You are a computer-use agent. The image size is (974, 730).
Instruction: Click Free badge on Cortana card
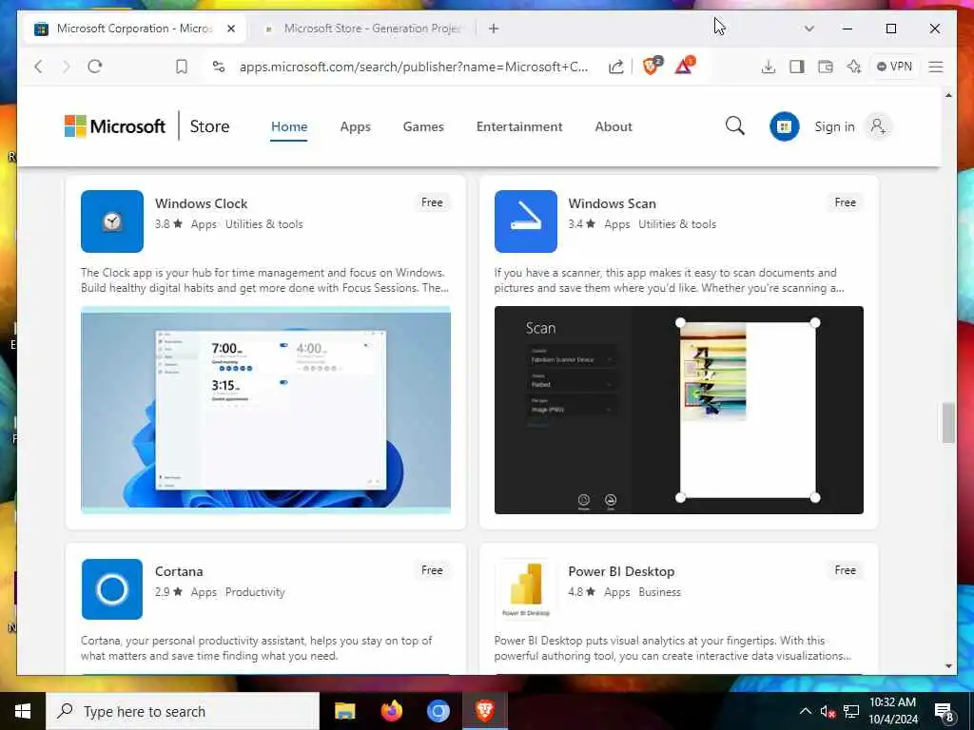coord(432,570)
